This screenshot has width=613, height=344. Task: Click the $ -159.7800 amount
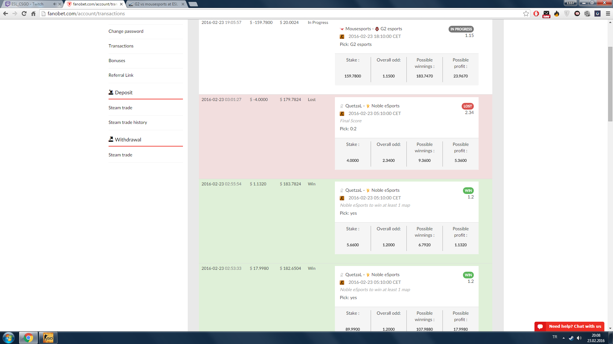[261, 22]
